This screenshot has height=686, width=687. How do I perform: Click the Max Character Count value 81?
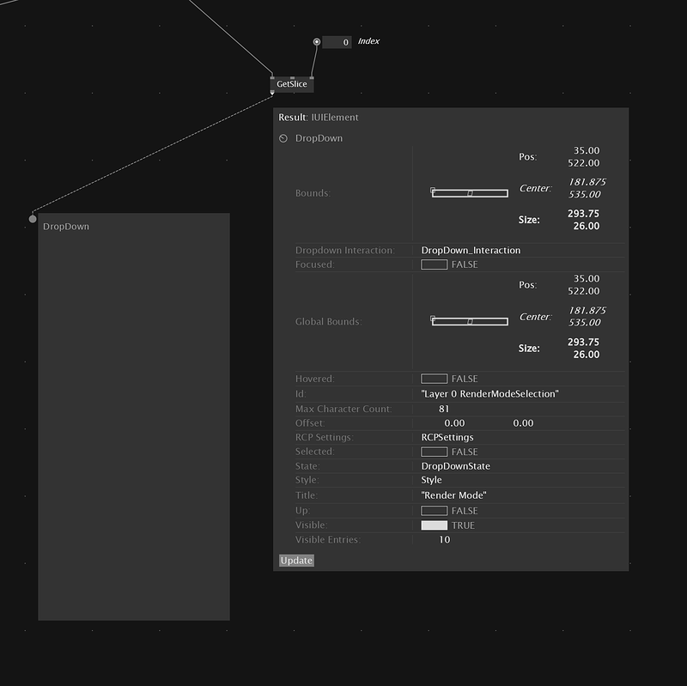tap(444, 409)
